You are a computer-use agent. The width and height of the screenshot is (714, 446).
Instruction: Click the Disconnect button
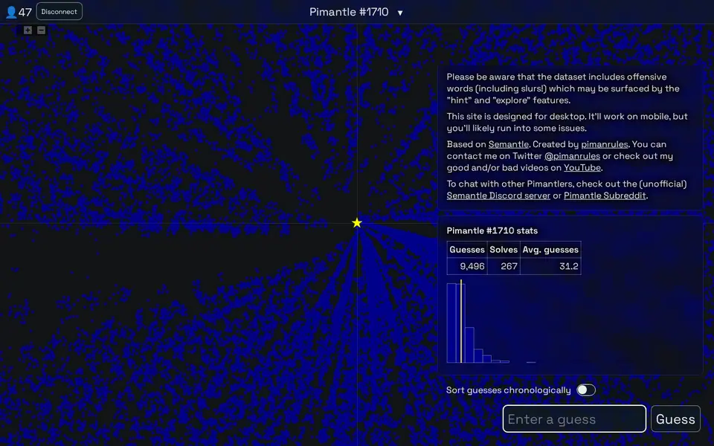(x=59, y=11)
